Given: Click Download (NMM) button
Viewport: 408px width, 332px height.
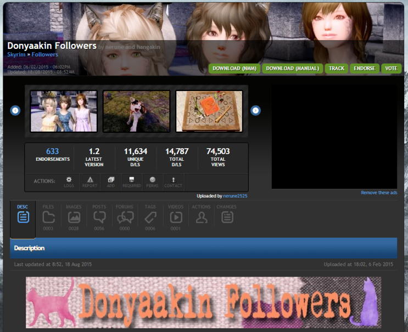Looking at the screenshot, I should click(x=234, y=69).
